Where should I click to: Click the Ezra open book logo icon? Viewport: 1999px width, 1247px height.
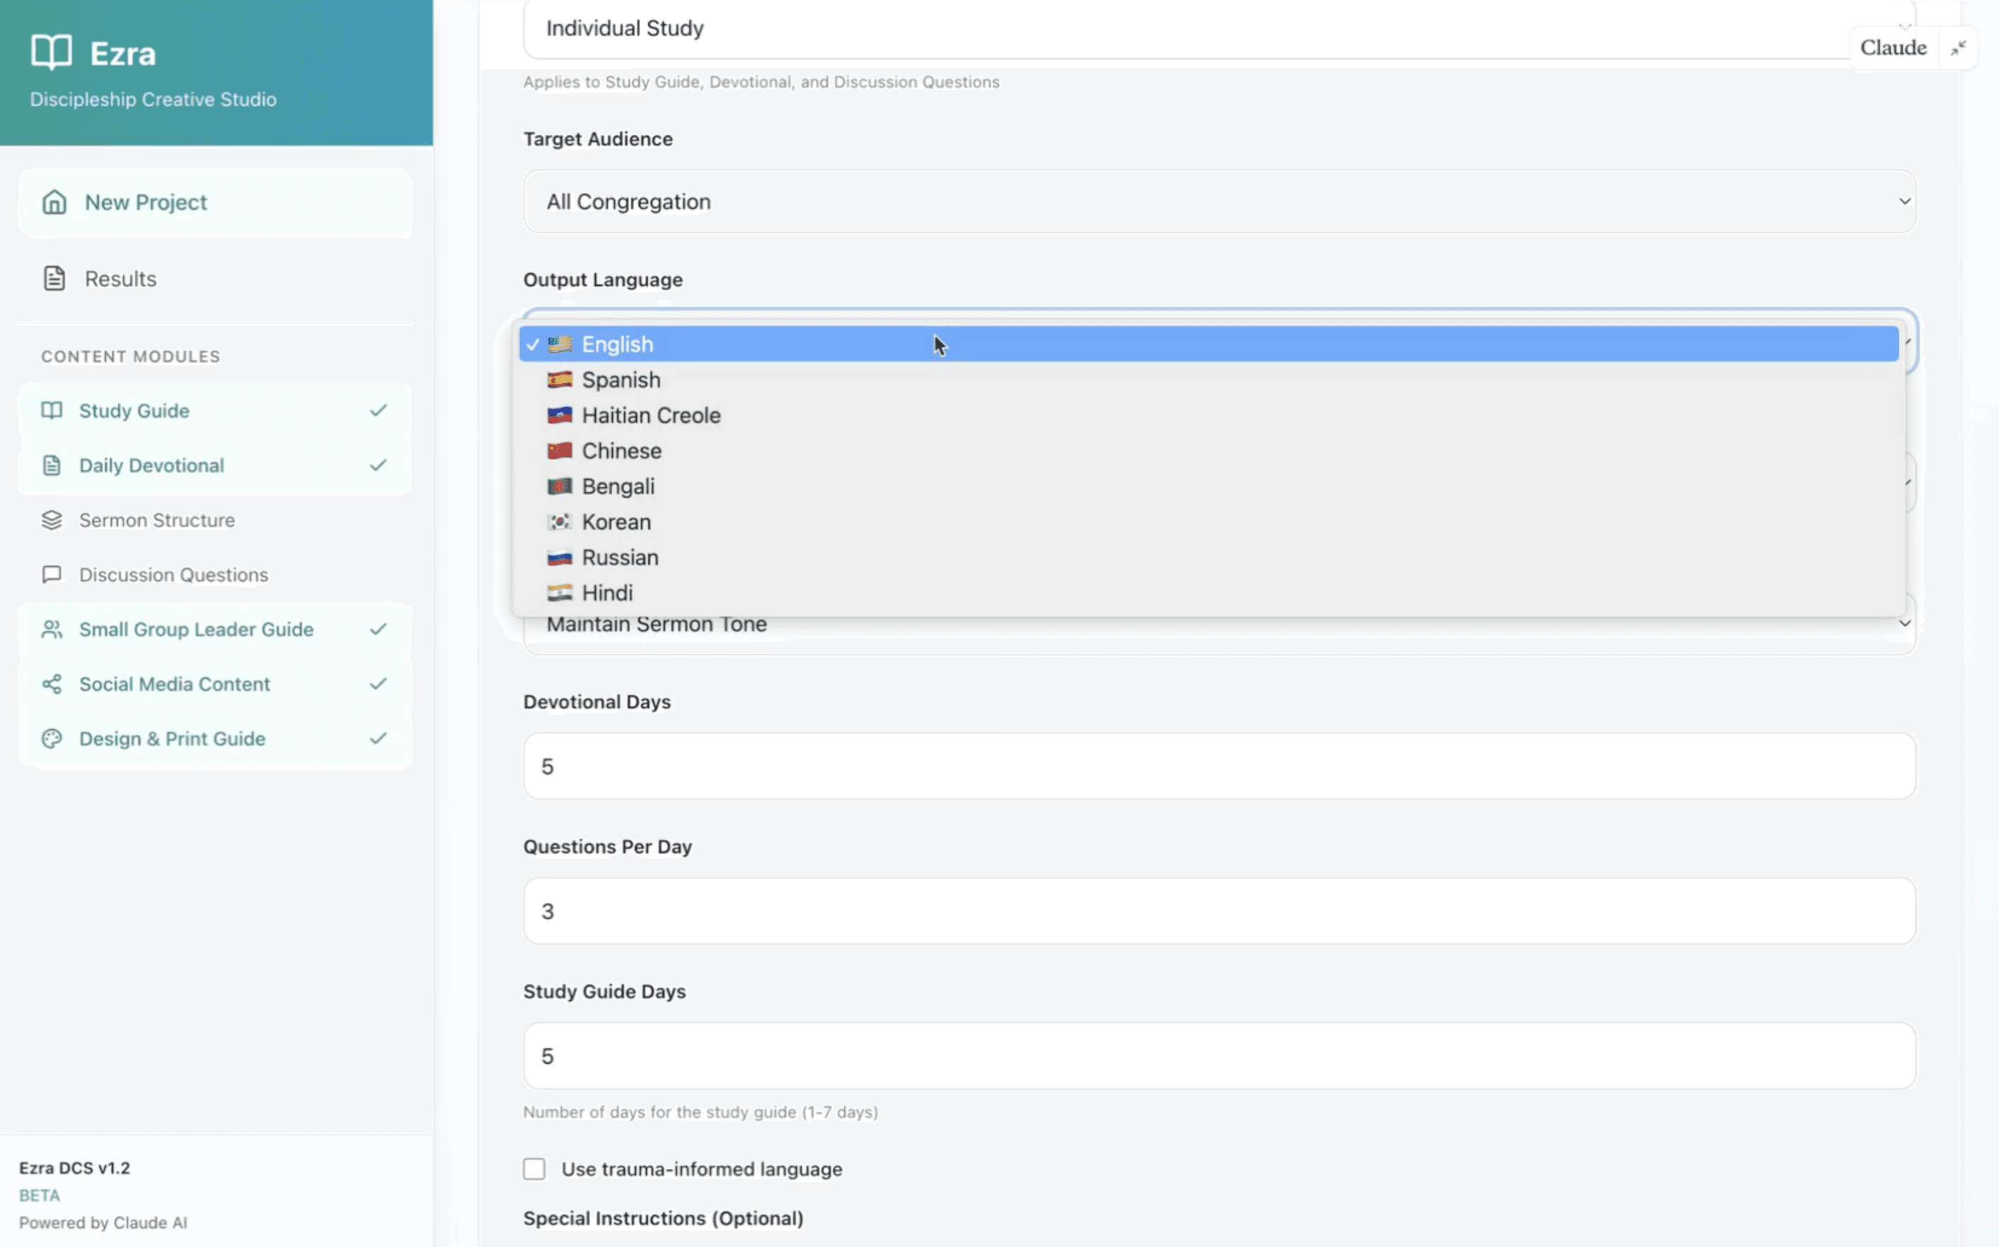pos(51,52)
